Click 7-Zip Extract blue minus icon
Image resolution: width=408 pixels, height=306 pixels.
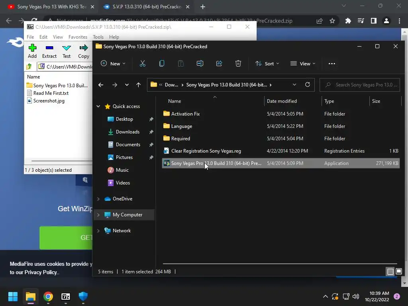49,48
